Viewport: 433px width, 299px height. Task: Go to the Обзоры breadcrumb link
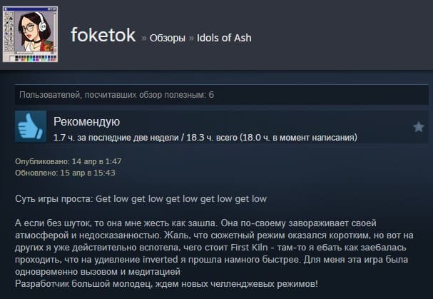tap(168, 38)
